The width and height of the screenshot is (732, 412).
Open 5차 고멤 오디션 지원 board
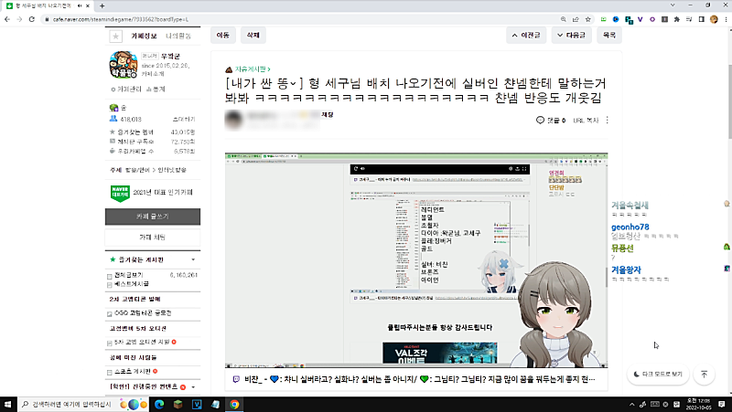[x=142, y=342]
